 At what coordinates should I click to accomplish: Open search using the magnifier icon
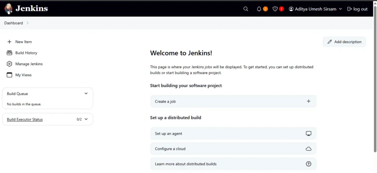pos(246,9)
